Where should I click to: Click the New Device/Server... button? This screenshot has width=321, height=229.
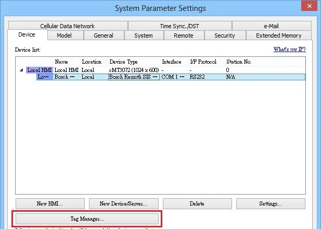tap(124, 203)
